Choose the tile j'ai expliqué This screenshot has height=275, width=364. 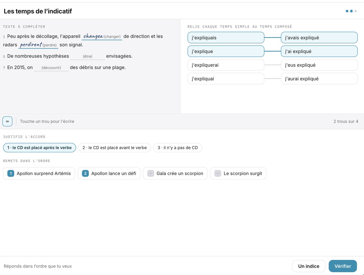pos(319,51)
